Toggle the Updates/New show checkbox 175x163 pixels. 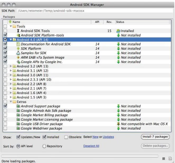pyautogui.click(x=18, y=137)
